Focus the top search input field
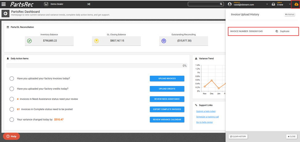Screen dimensions: 300x142 (x=204, y=4)
